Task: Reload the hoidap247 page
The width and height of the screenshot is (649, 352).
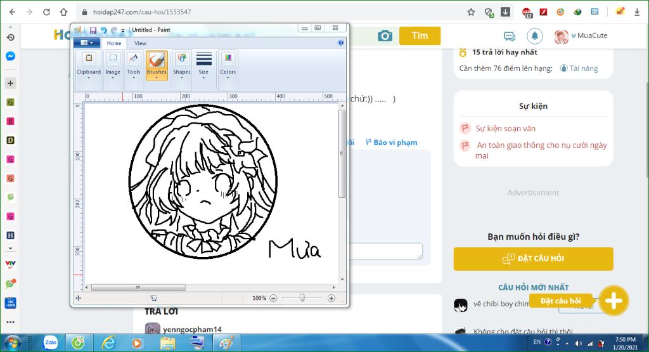Action: click(x=46, y=12)
